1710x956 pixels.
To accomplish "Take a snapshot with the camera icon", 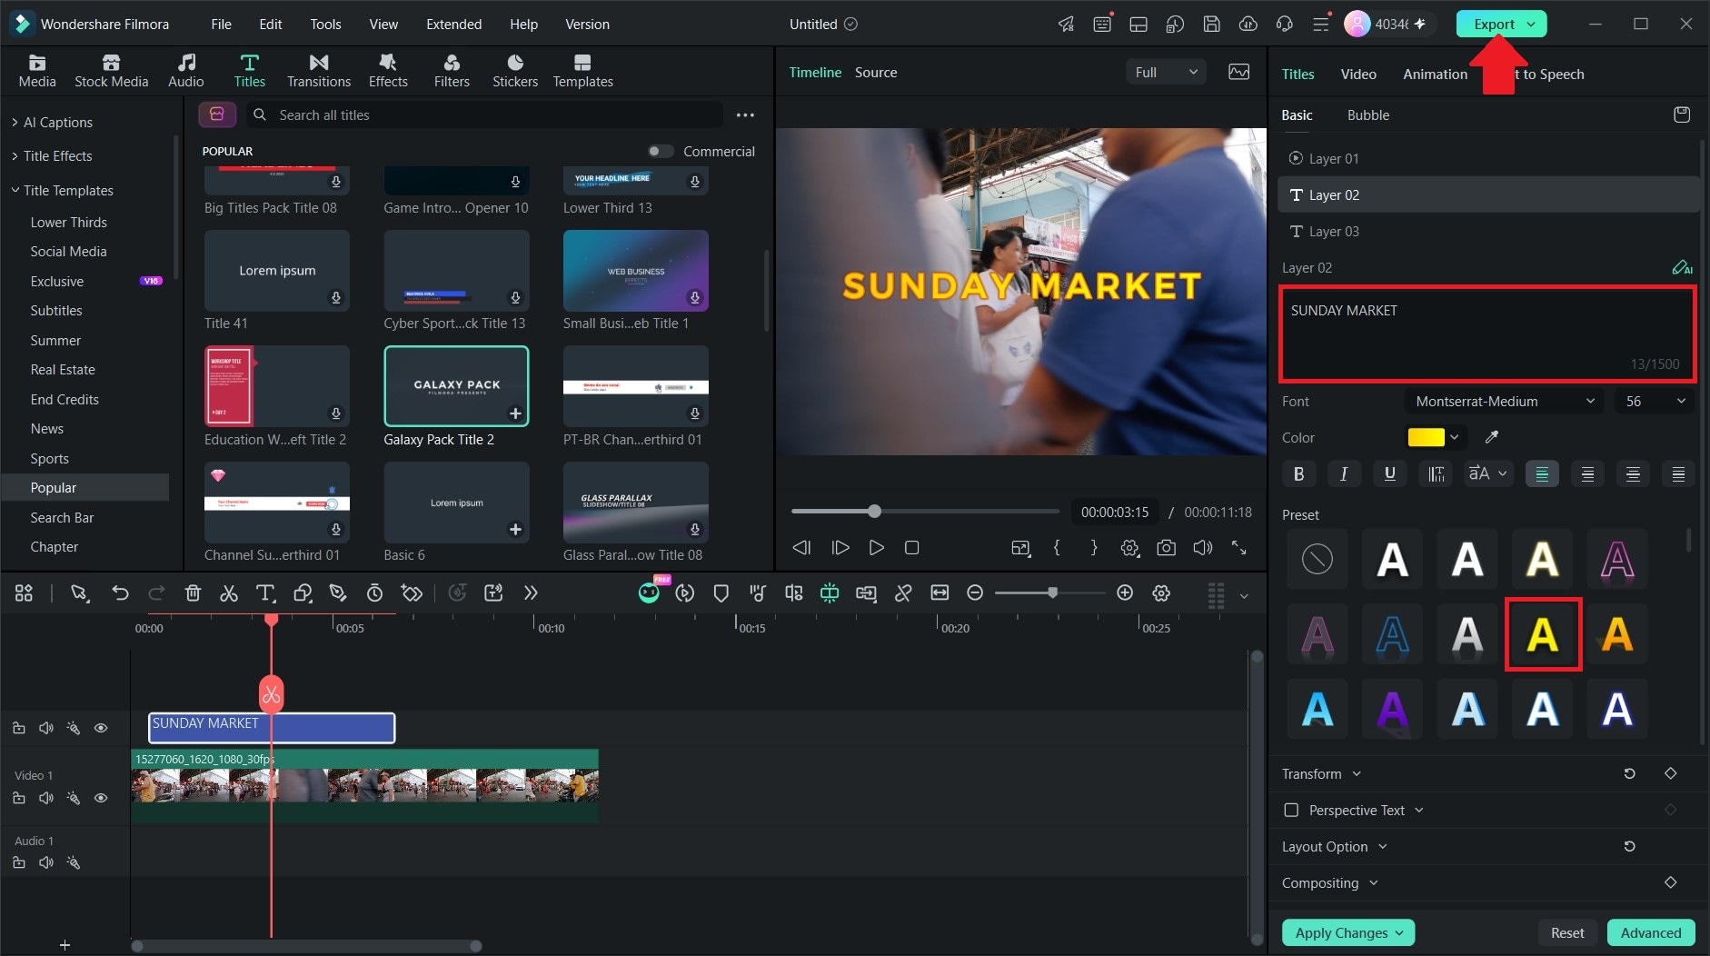I will click(x=1166, y=548).
